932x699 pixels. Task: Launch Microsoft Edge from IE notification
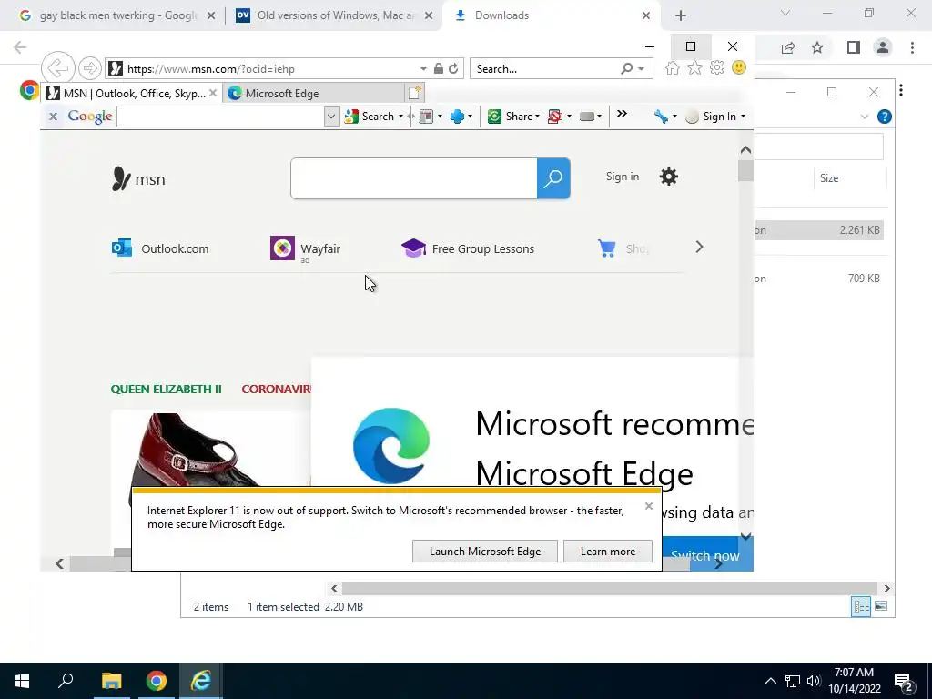coord(485,552)
